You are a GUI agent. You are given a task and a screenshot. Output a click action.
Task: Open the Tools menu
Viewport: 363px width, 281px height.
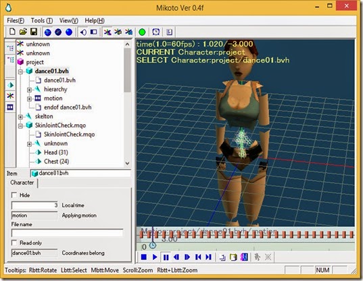coord(42,20)
